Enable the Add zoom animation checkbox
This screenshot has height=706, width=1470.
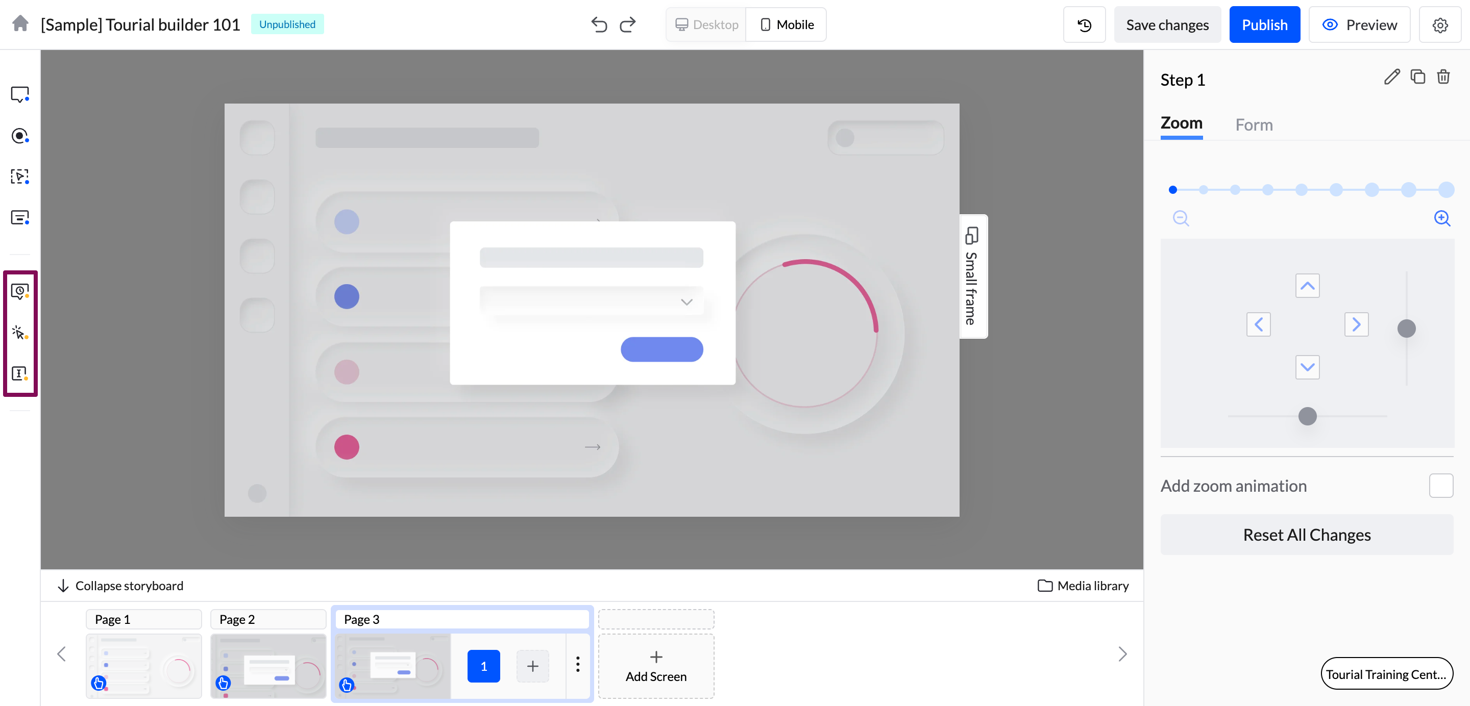pyautogui.click(x=1440, y=486)
